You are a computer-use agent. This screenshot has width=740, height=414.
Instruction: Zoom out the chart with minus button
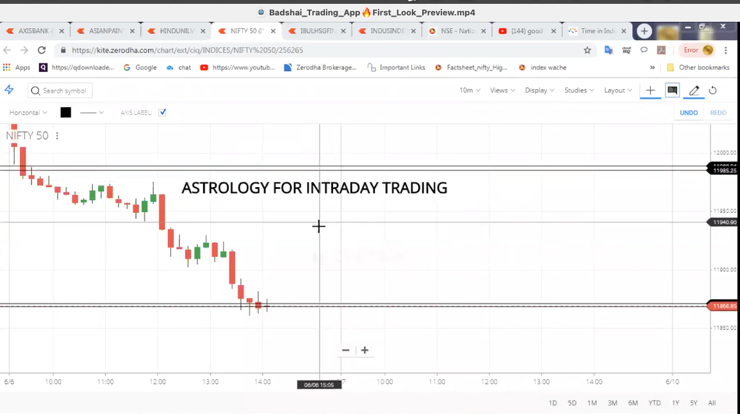(346, 350)
